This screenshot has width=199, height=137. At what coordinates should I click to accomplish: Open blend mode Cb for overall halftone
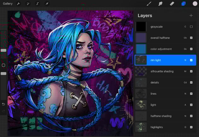tap(185, 38)
